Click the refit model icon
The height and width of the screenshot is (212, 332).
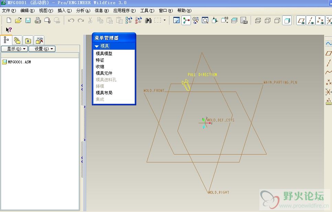pyautogui.click(x=215, y=20)
